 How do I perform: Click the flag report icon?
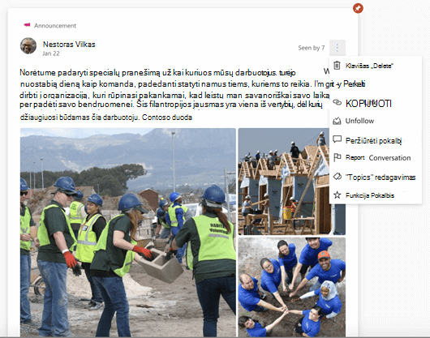pos(337,157)
